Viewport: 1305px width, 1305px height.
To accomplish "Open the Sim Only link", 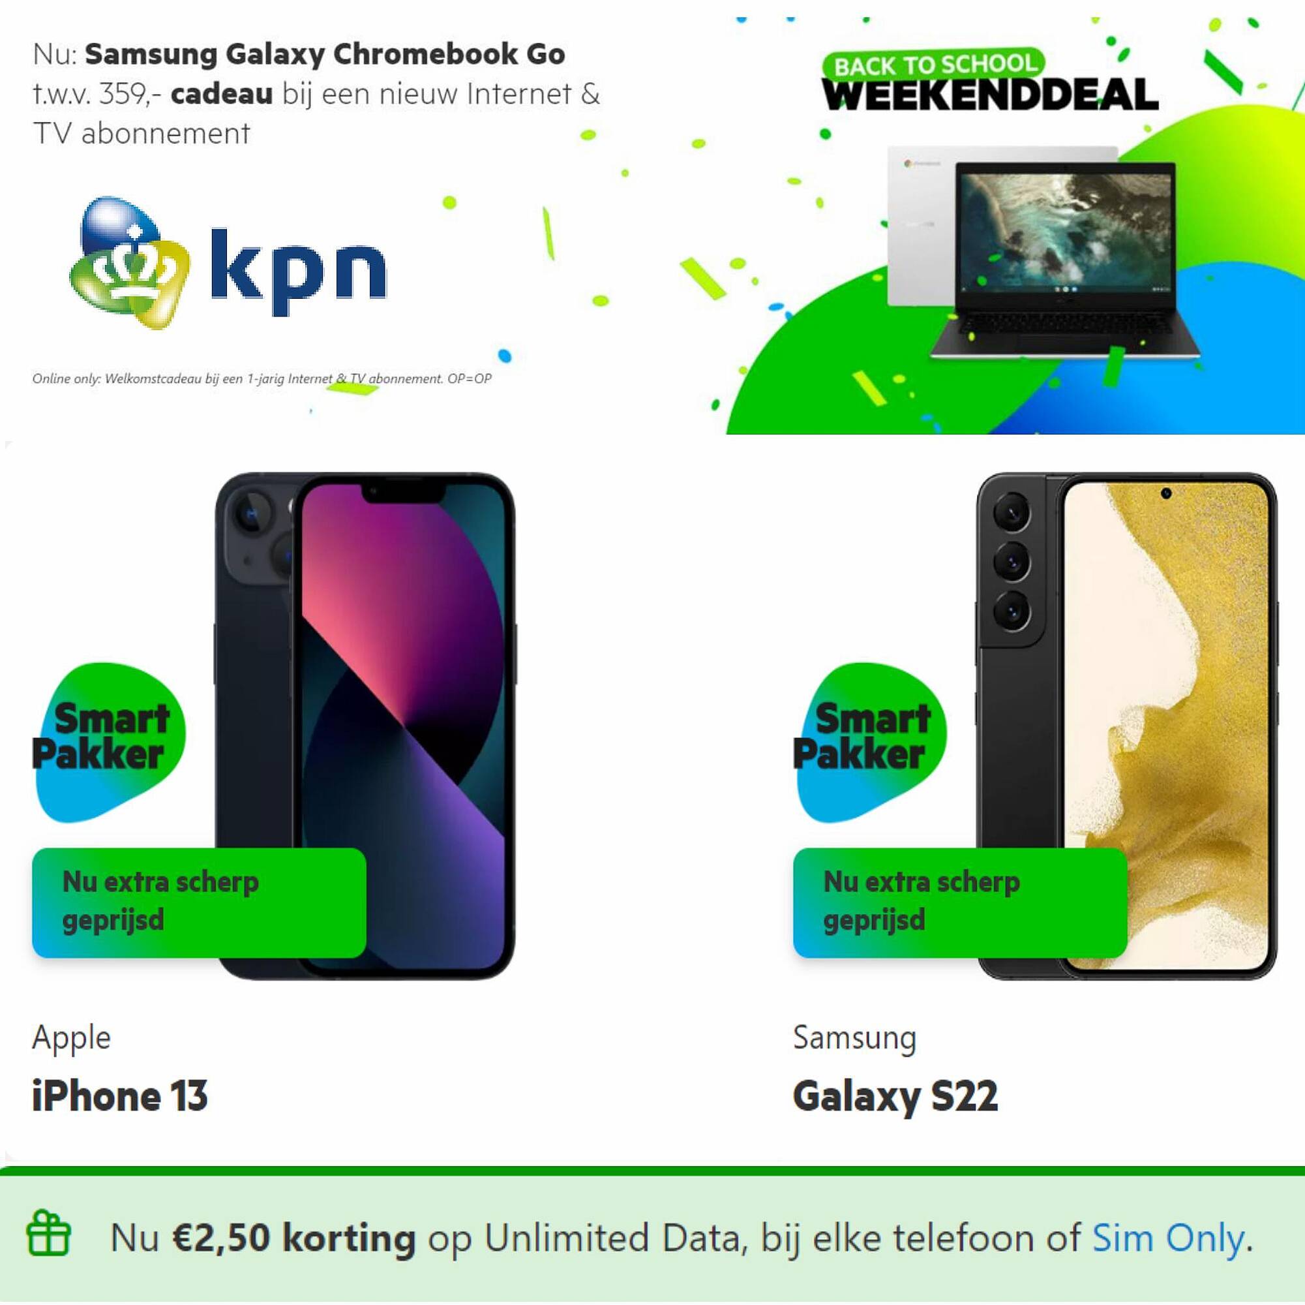I will click(1168, 1237).
